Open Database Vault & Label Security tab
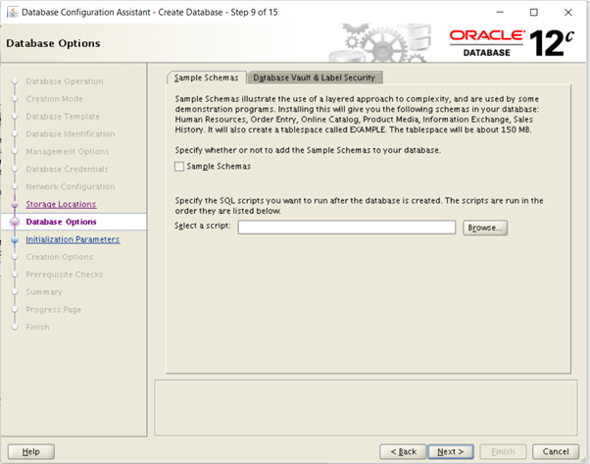The width and height of the screenshot is (590, 464). (314, 77)
